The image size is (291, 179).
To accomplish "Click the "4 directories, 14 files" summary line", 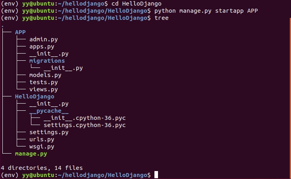I will pos(42,168).
